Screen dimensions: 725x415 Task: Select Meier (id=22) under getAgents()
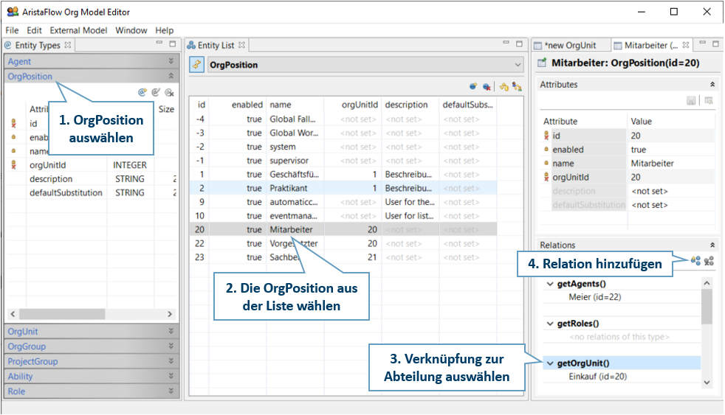(594, 297)
